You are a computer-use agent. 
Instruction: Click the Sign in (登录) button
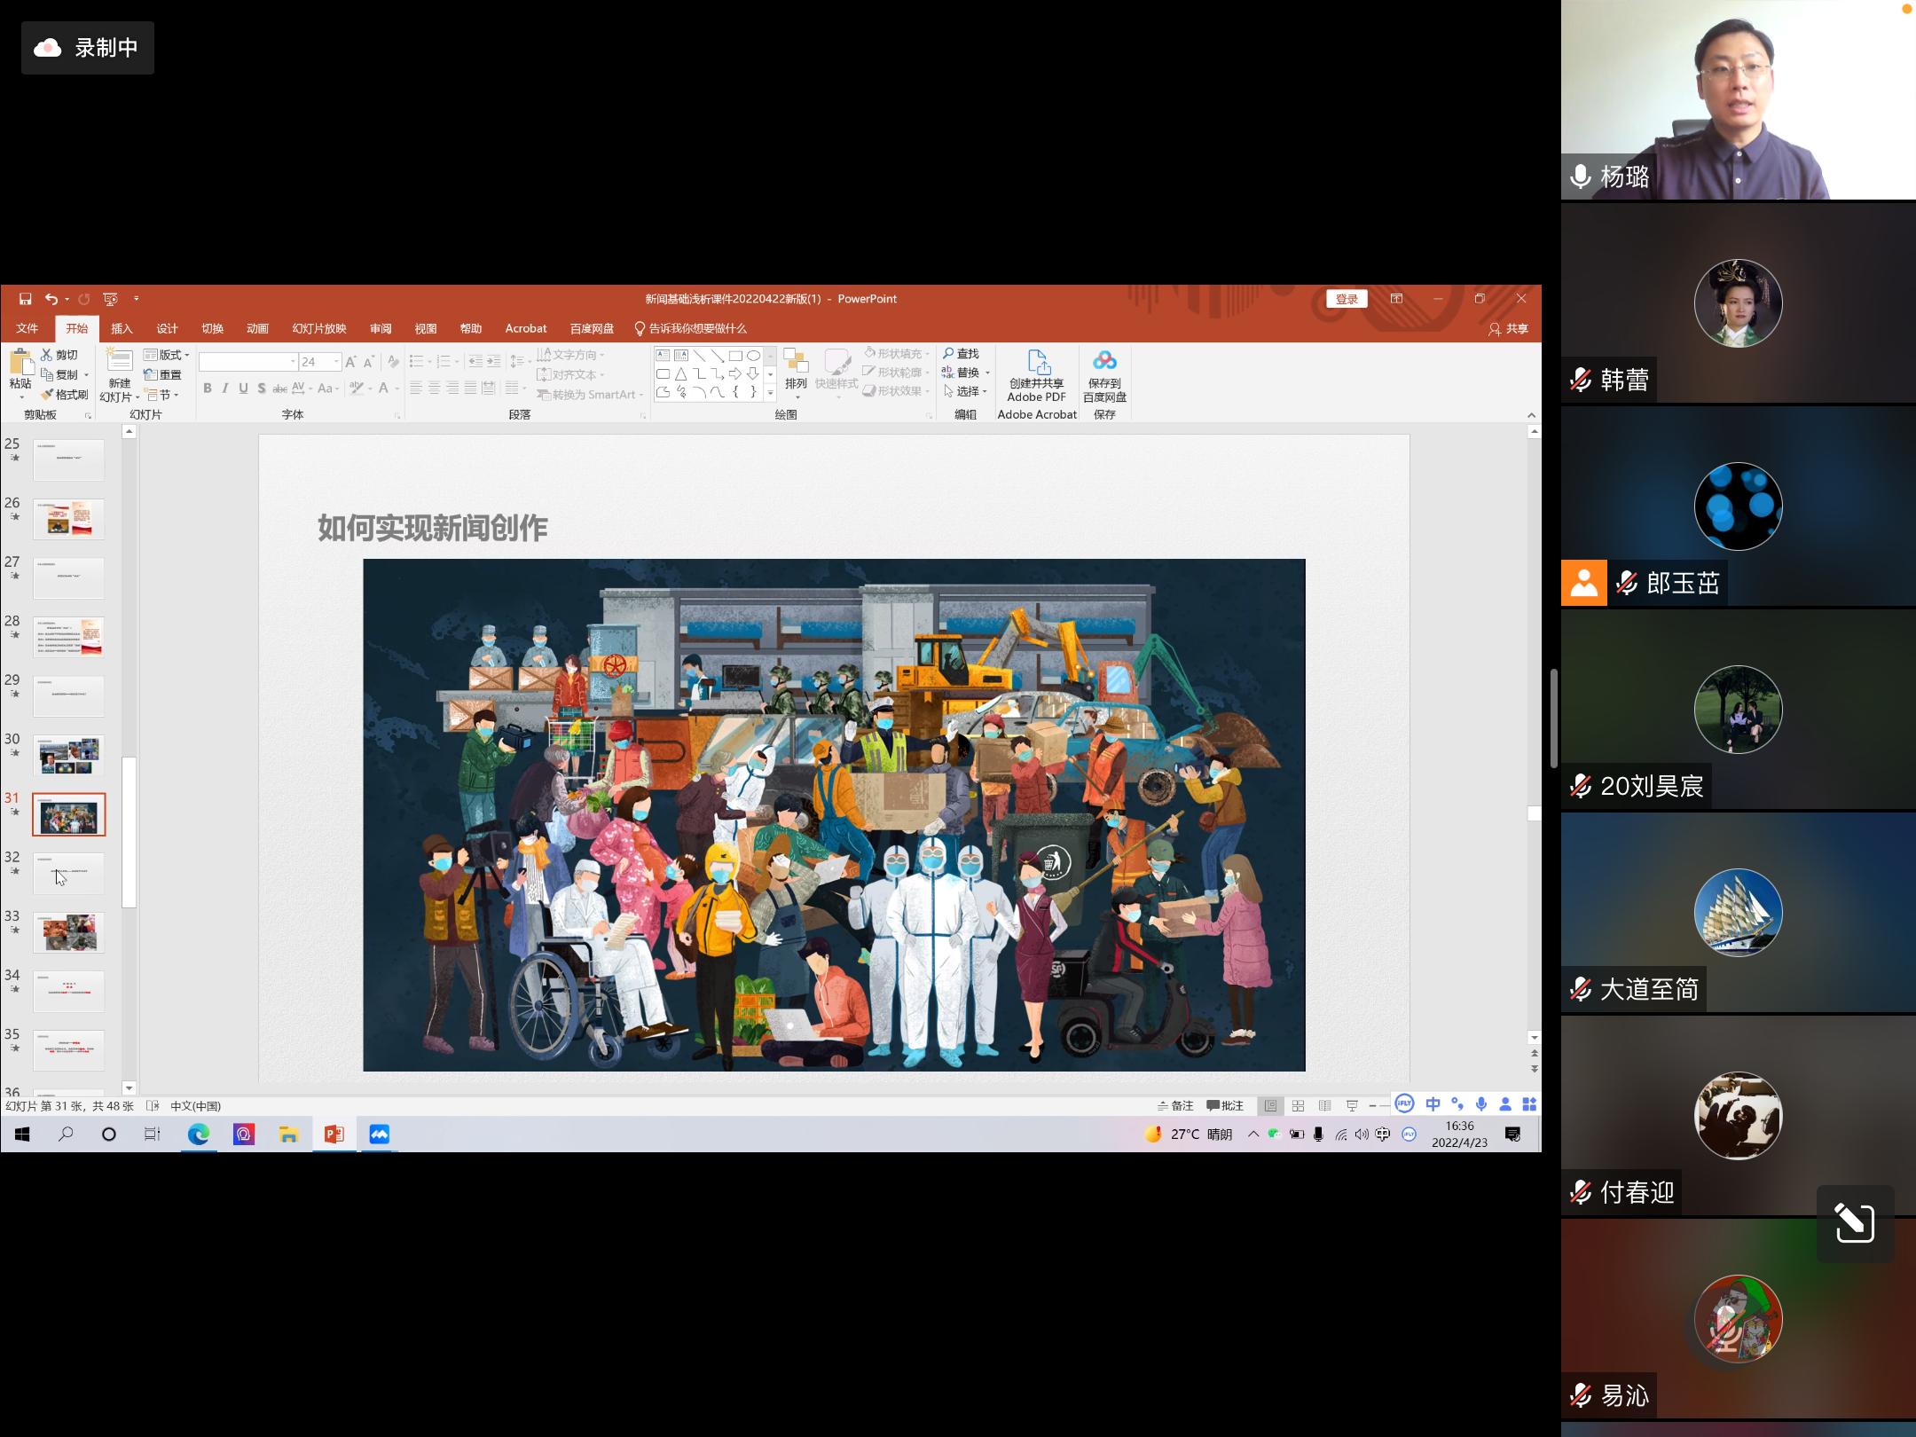(1347, 299)
